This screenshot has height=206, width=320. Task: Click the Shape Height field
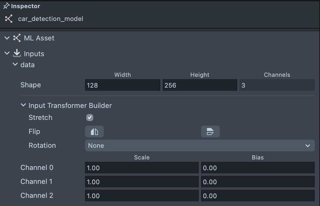(200, 85)
